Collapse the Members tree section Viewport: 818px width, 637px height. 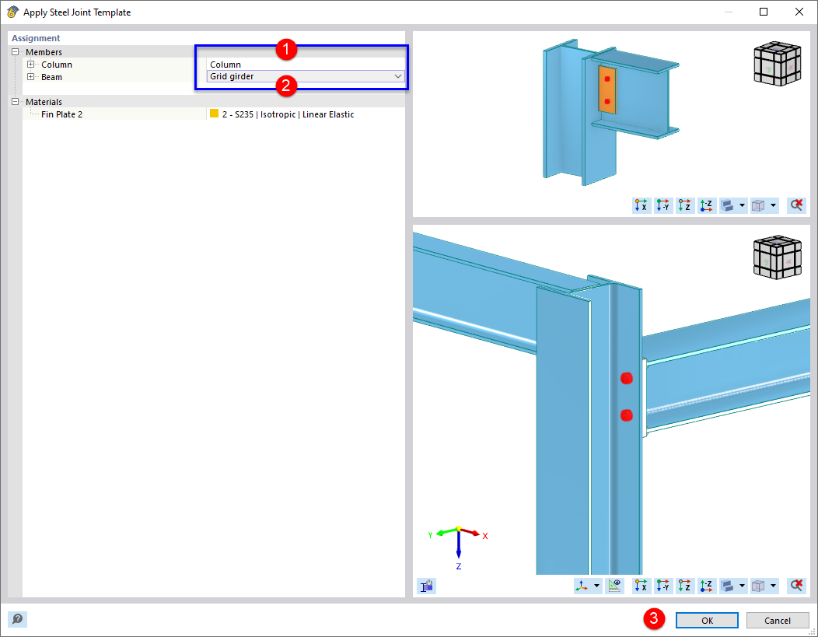tap(15, 51)
